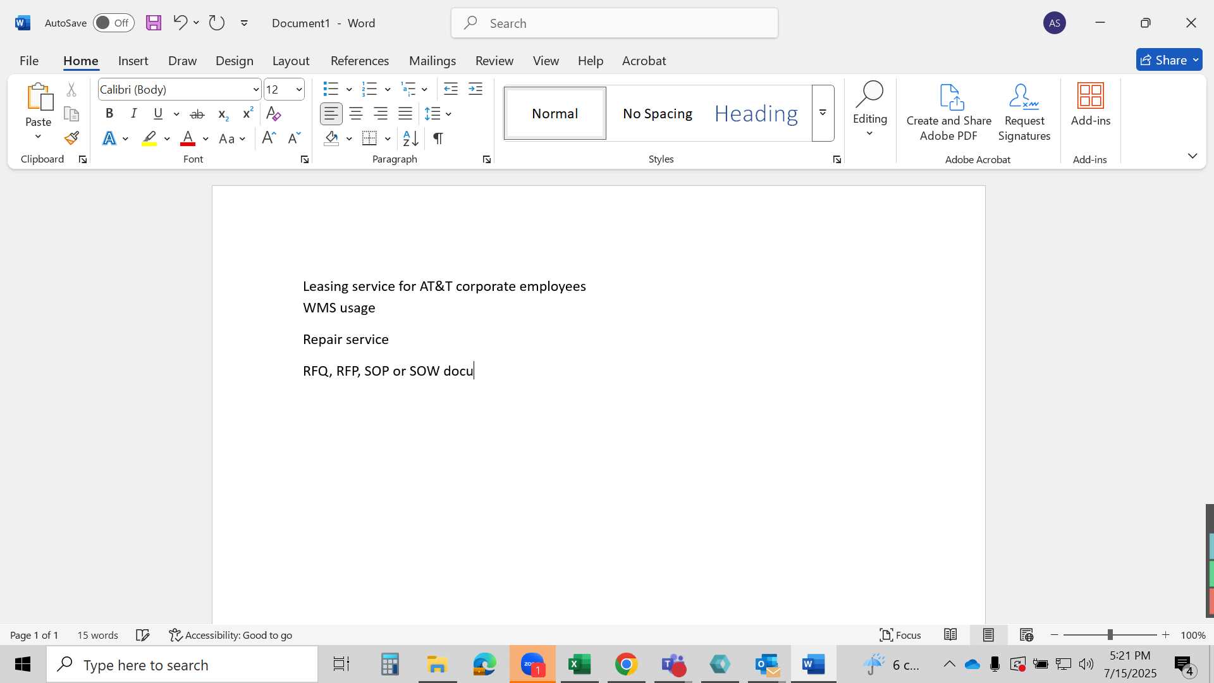Image resolution: width=1214 pixels, height=683 pixels.
Task: Open Excel from the taskbar
Action: [579, 665]
